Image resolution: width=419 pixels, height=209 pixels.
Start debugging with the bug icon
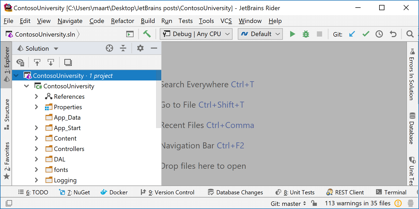(x=306, y=34)
